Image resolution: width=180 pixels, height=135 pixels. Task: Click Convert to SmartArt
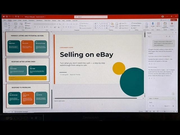tap(86, 28)
